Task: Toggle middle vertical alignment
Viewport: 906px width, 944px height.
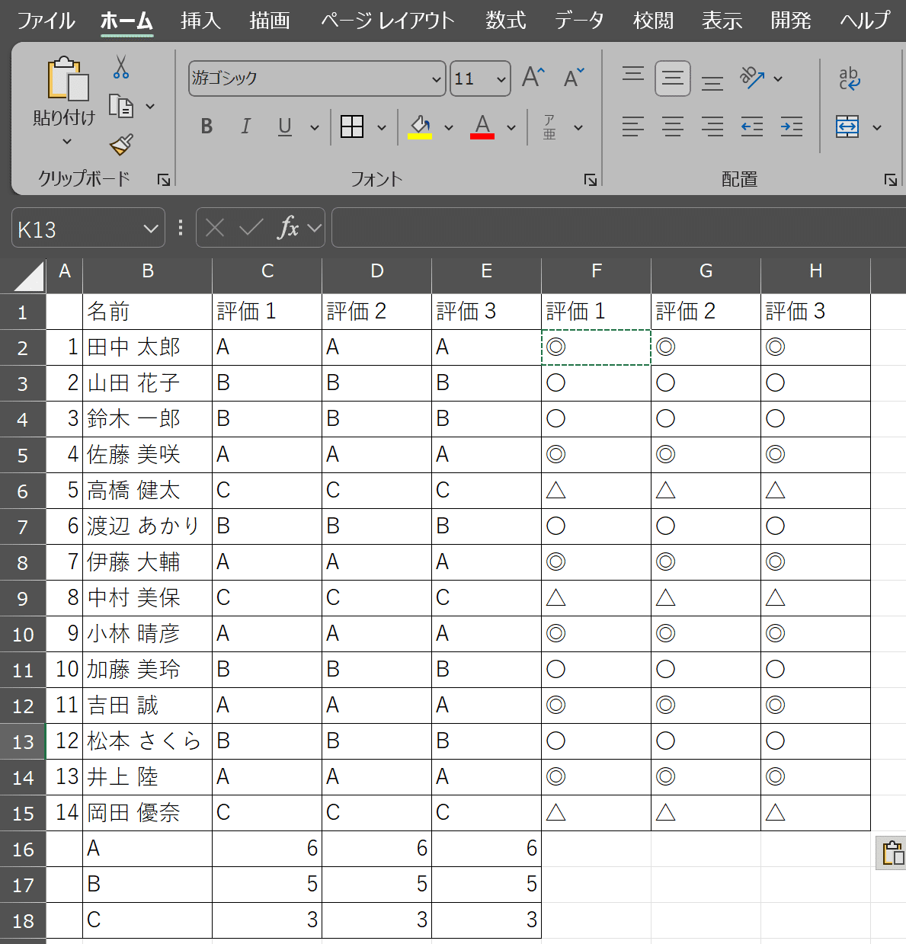Action: (x=673, y=78)
